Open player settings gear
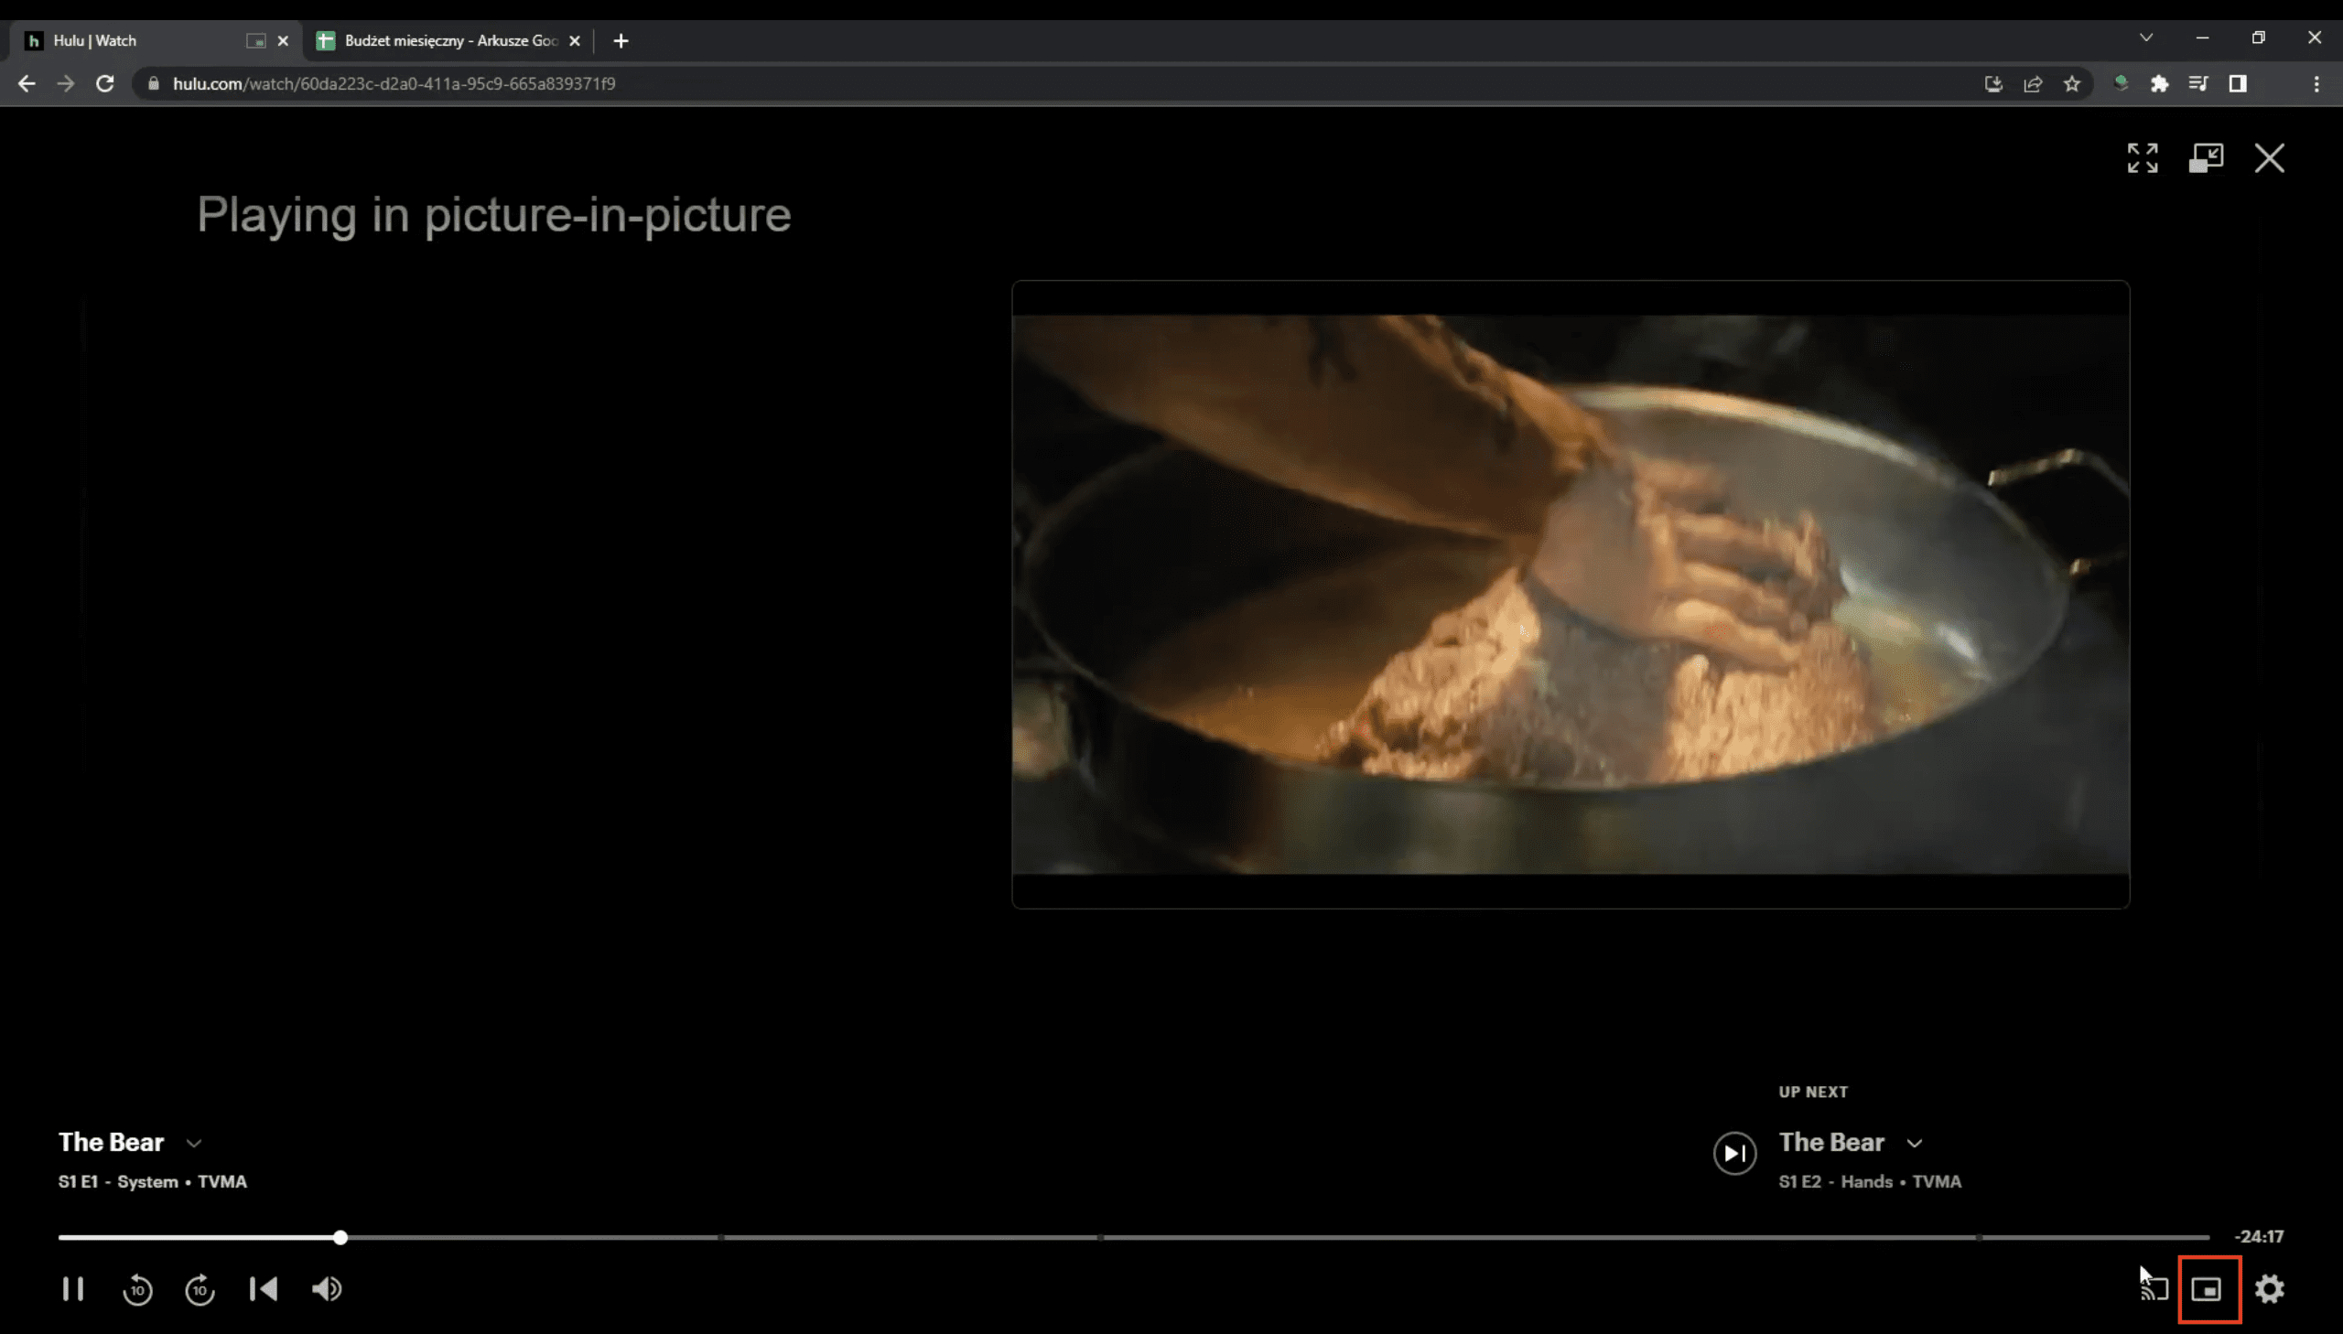This screenshot has height=1334, width=2343. [2269, 1289]
